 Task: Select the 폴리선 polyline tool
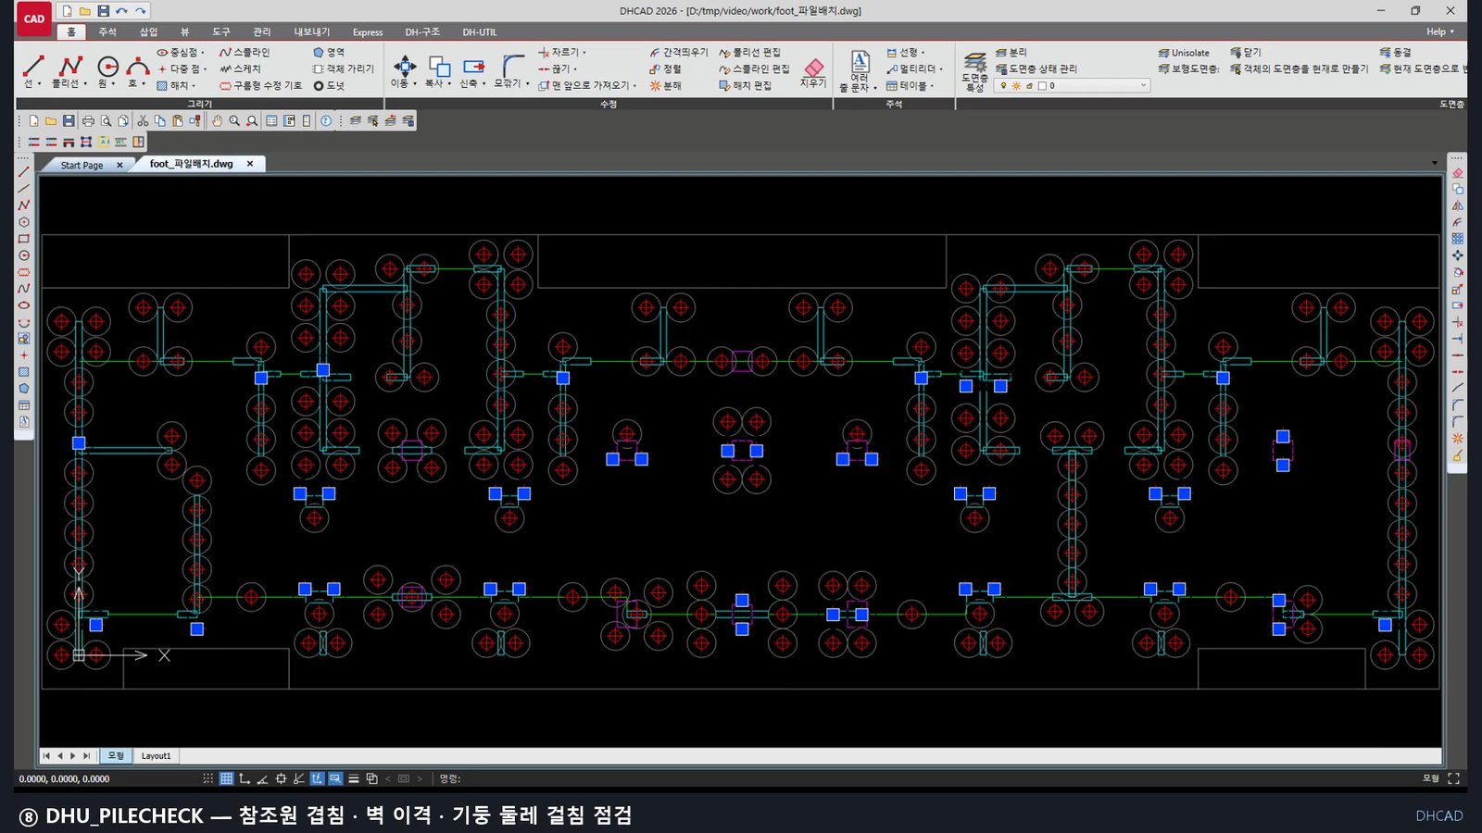coord(69,70)
